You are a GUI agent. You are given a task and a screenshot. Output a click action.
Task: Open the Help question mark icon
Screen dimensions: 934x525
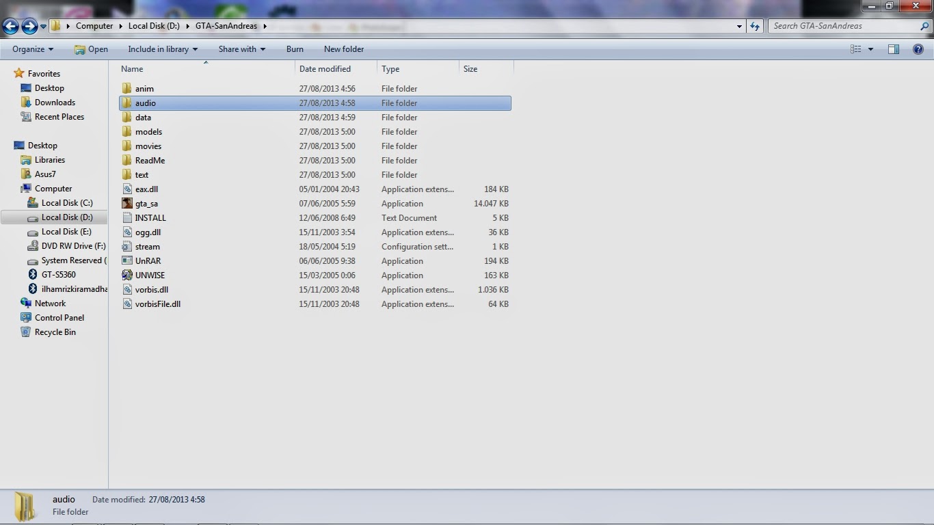918,49
